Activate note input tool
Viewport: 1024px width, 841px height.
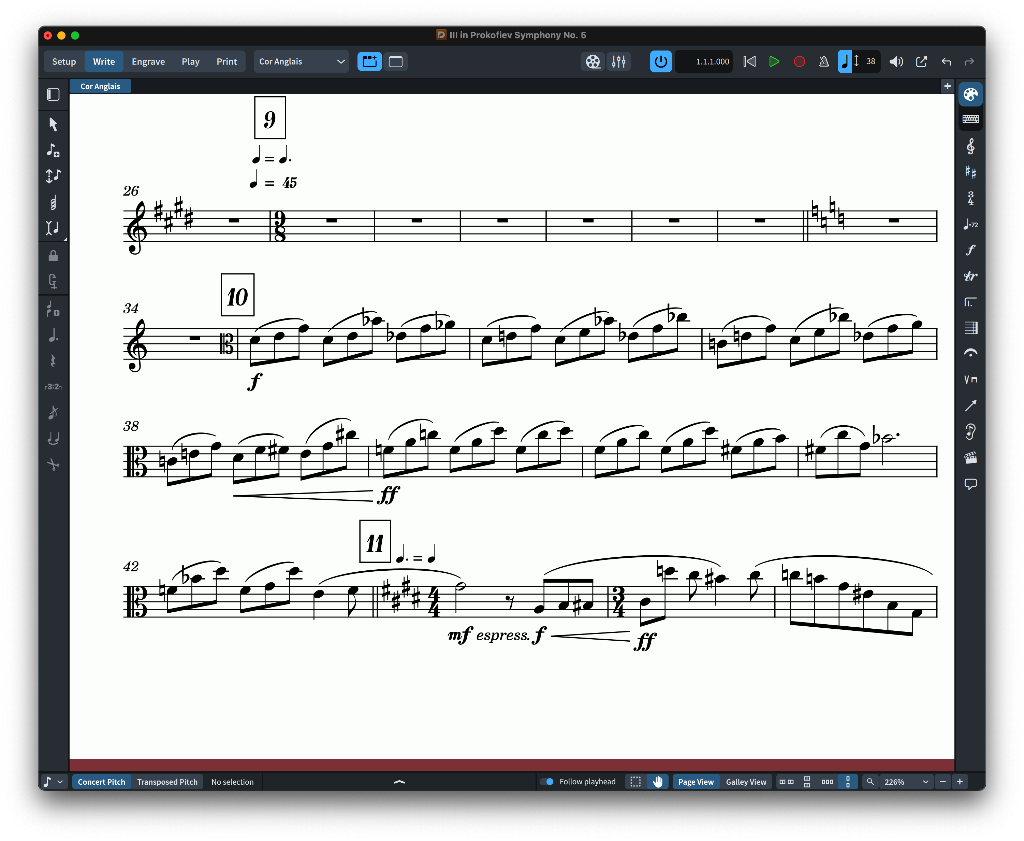[53, 150]
